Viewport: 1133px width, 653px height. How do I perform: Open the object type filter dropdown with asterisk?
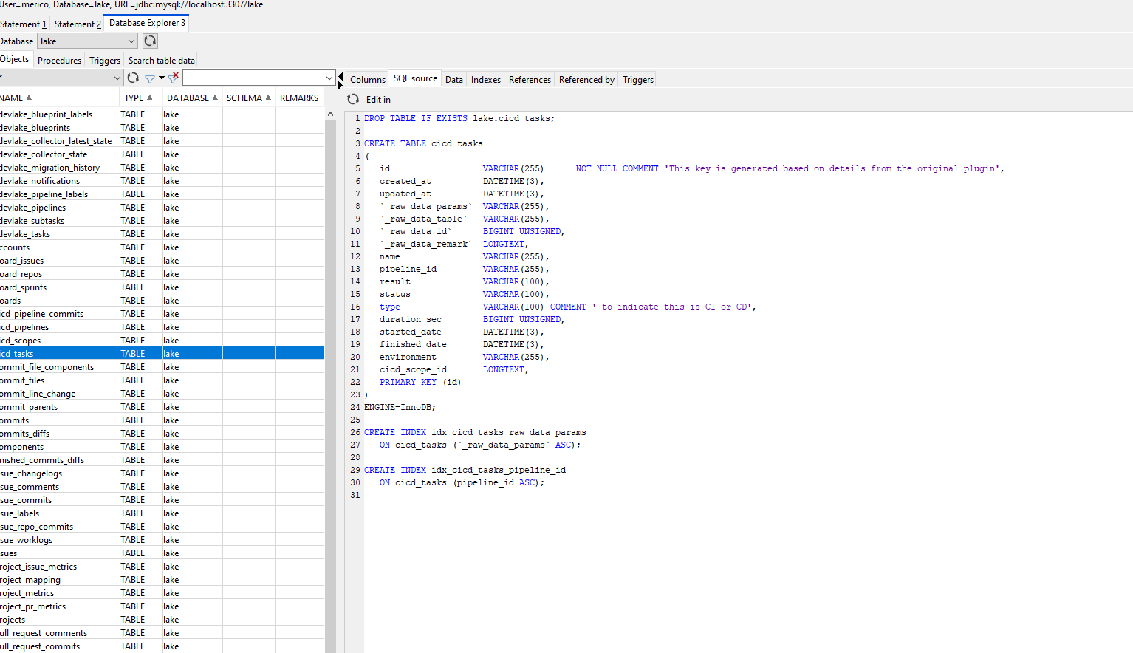coord(61,78)
